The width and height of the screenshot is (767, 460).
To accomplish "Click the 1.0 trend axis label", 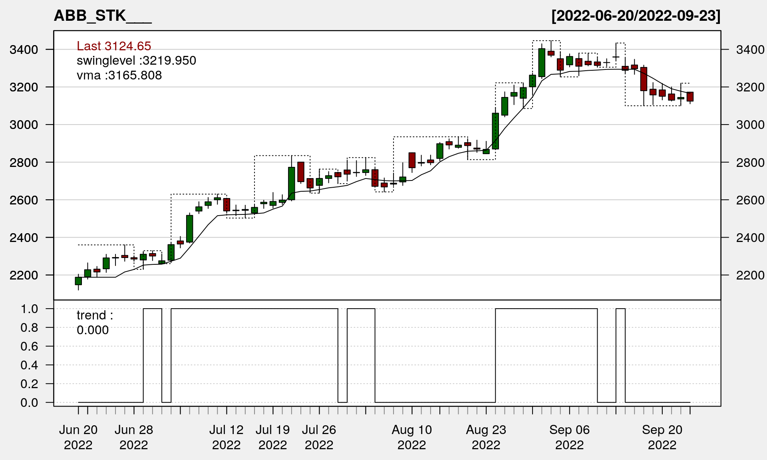I will 30,309.
